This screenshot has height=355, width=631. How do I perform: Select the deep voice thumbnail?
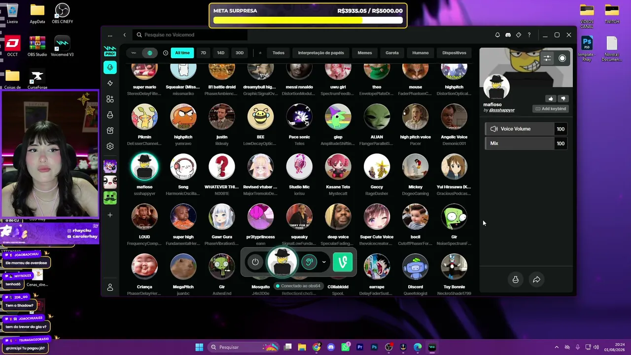tap(338, 217)
